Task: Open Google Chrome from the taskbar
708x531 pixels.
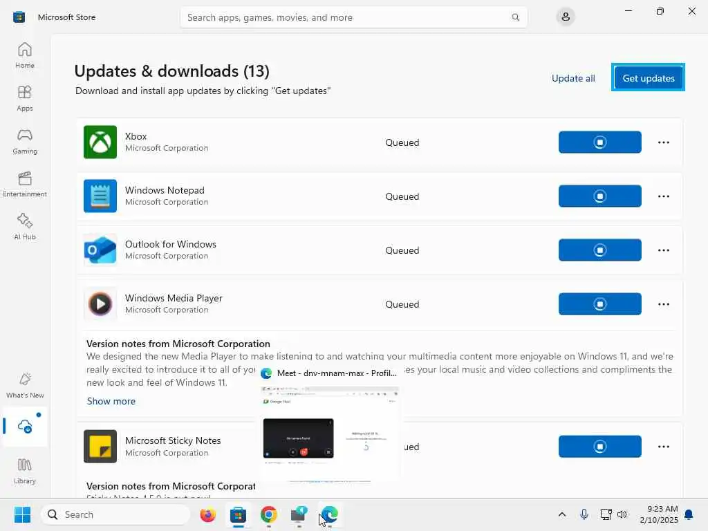Action: coord(269,514)
